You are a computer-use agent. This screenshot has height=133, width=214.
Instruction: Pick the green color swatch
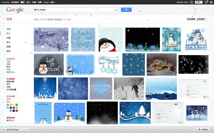point(17,105)
